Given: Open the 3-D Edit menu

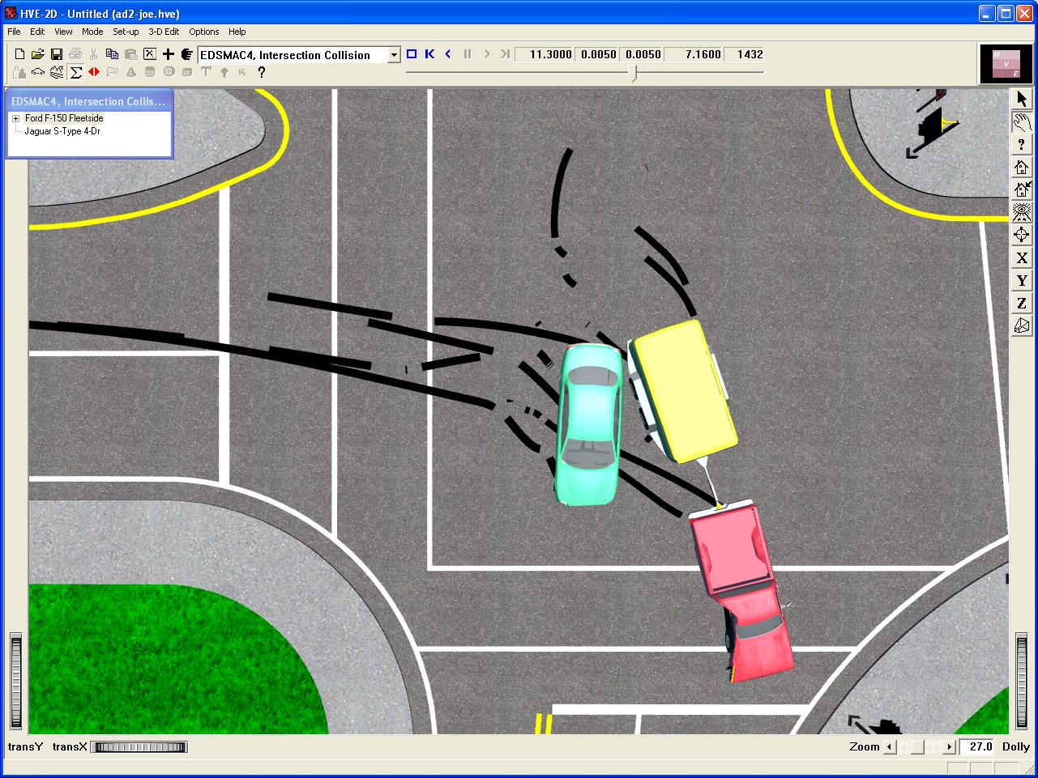Looking at the screenshot, I should click(x=164, y=32).
